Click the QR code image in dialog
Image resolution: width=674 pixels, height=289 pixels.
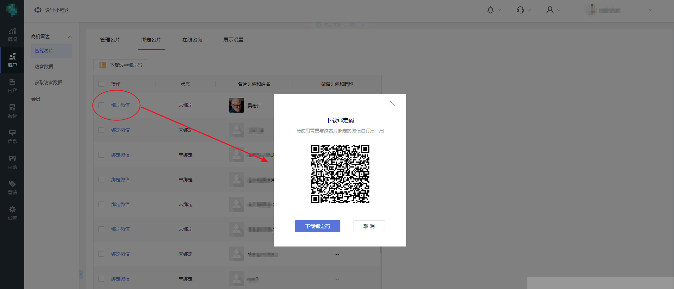340,174
